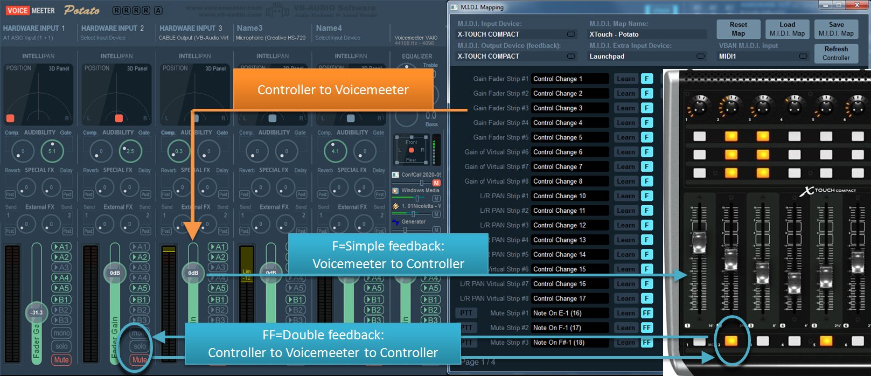This screenshot has height=376, width=871.
Task: Click the F icon for L/R PAN Strip #1
Action: tap(647, 196)
